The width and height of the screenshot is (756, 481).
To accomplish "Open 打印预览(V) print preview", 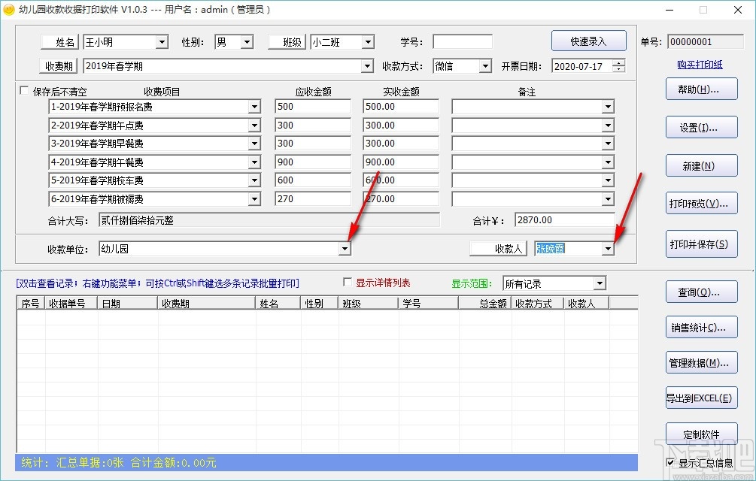I will point(701,203).
